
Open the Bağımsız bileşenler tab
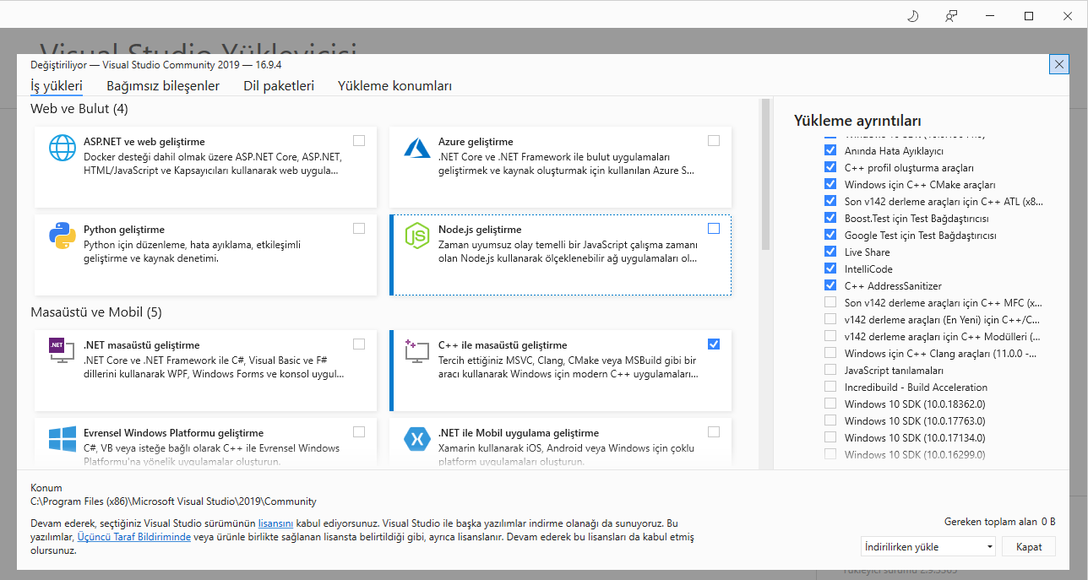tap(163, 85)
